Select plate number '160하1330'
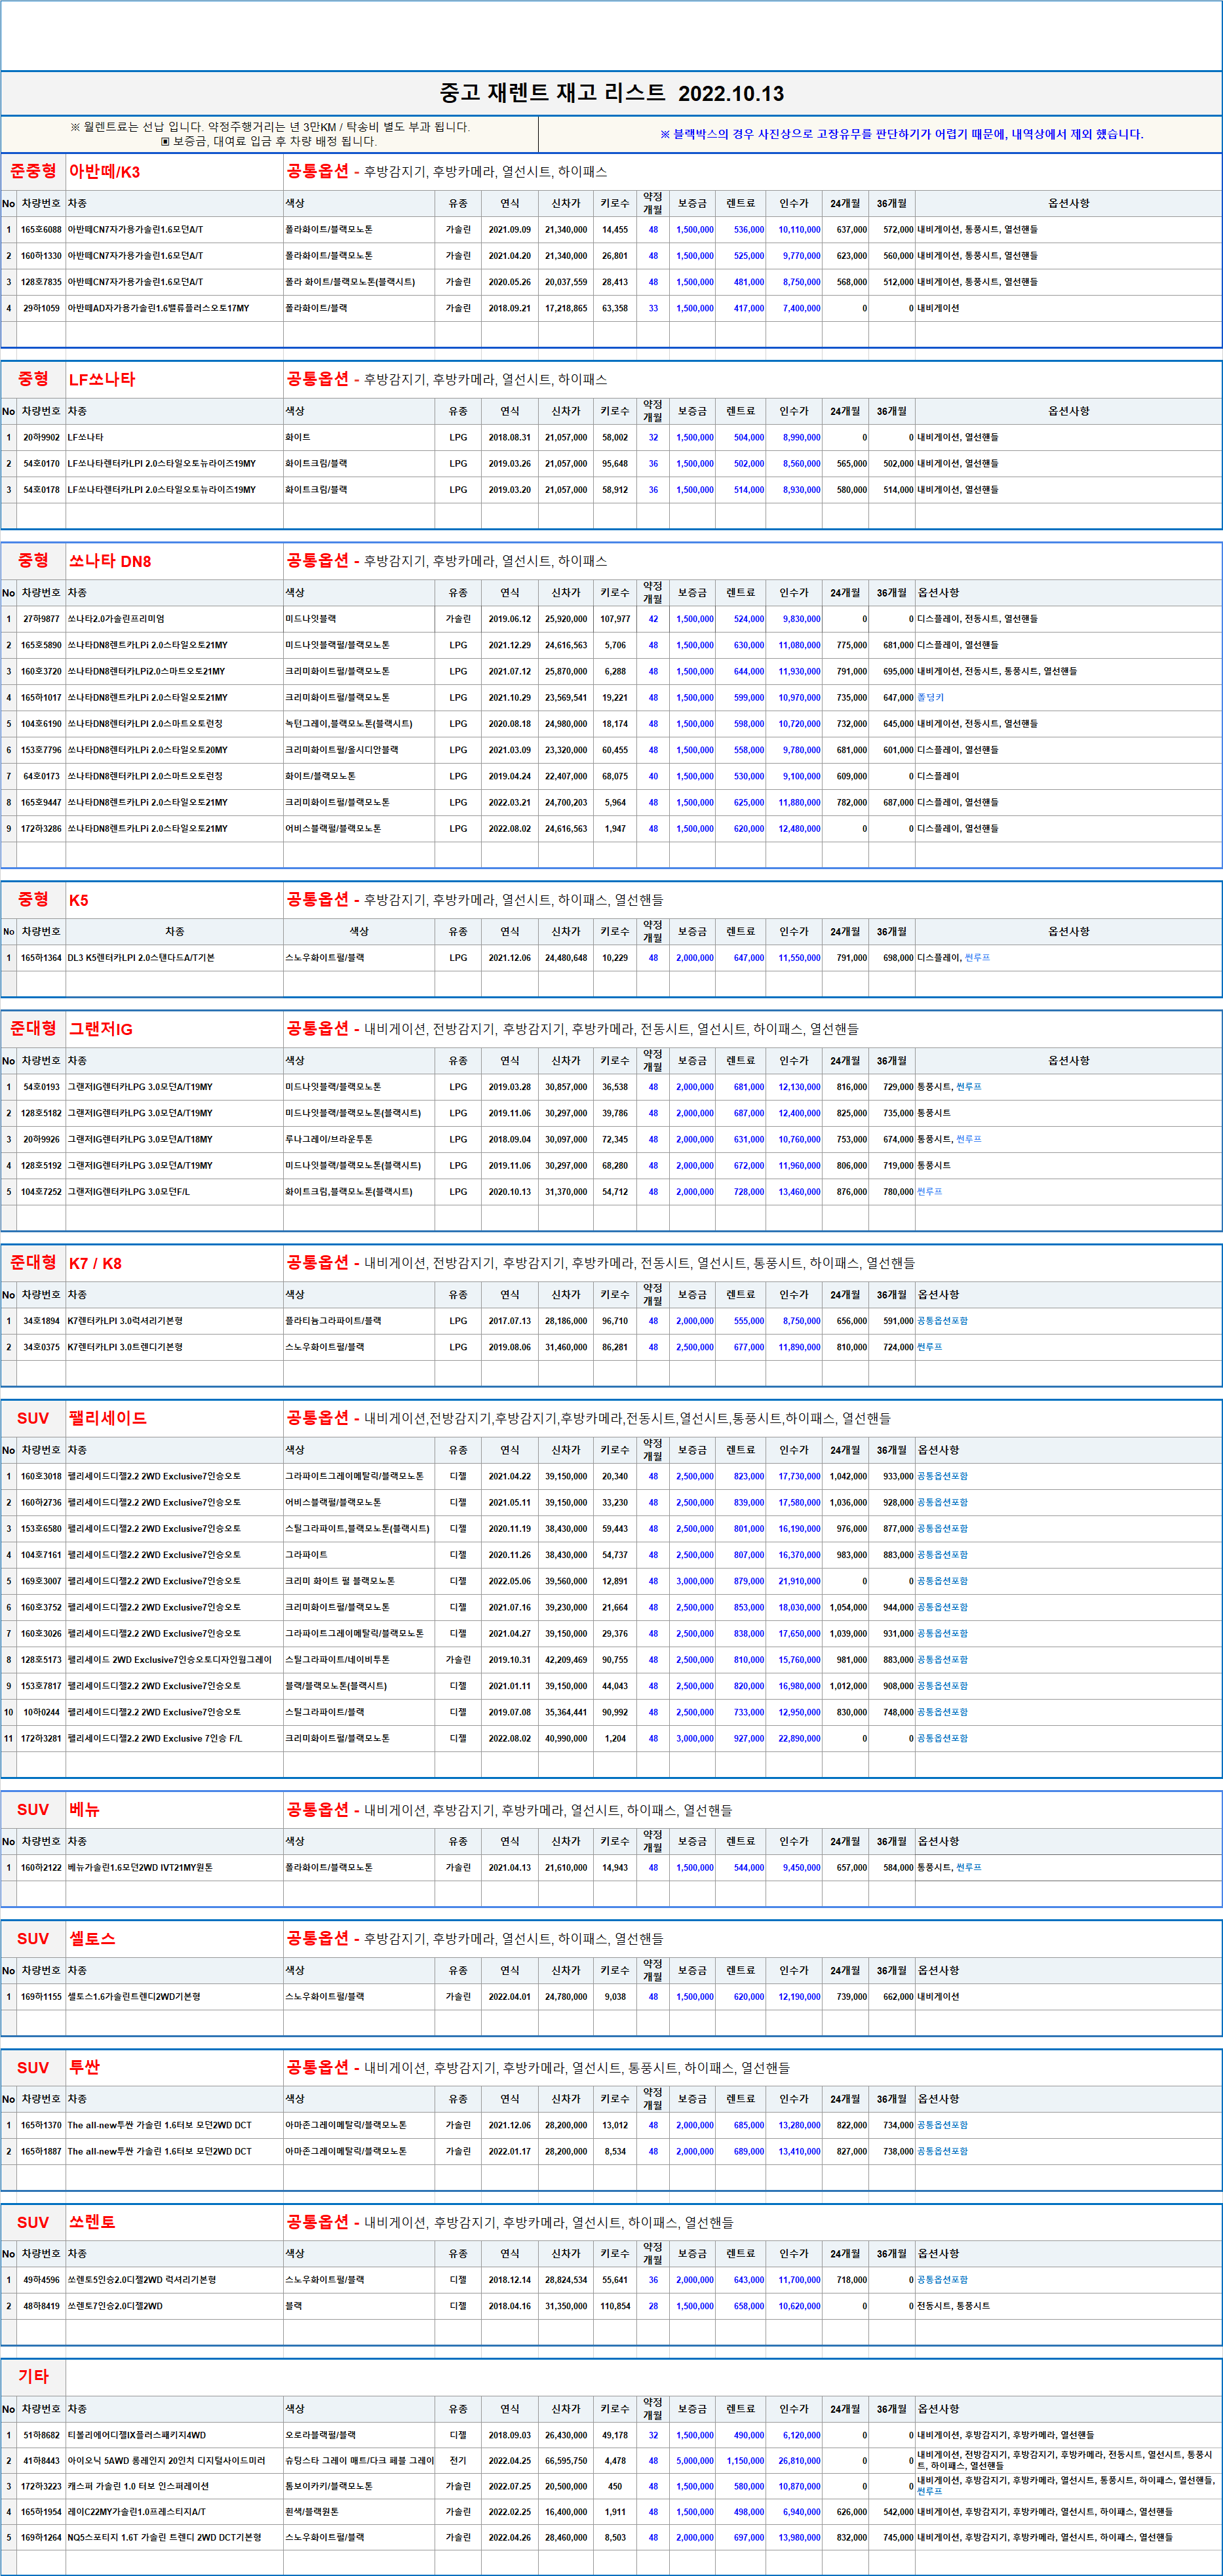Viewport: 1223px width, 2576px height. coord(41,256)
